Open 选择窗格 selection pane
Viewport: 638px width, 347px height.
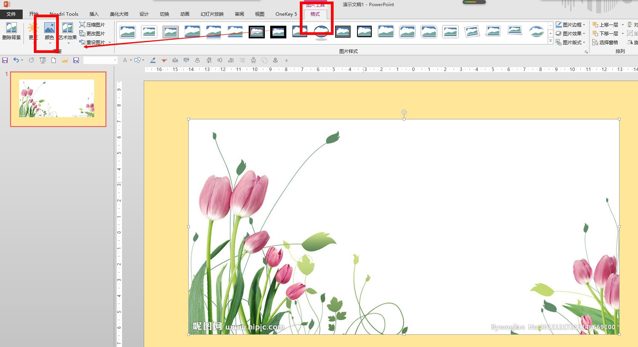coord(605,42)
